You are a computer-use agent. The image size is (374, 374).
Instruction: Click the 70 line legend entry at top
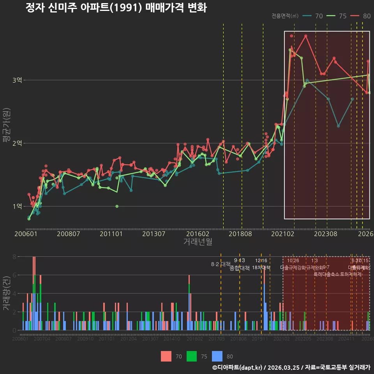coord(313,16)
